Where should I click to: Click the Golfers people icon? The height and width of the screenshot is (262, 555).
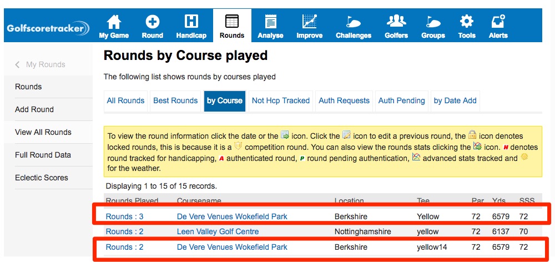396,22
